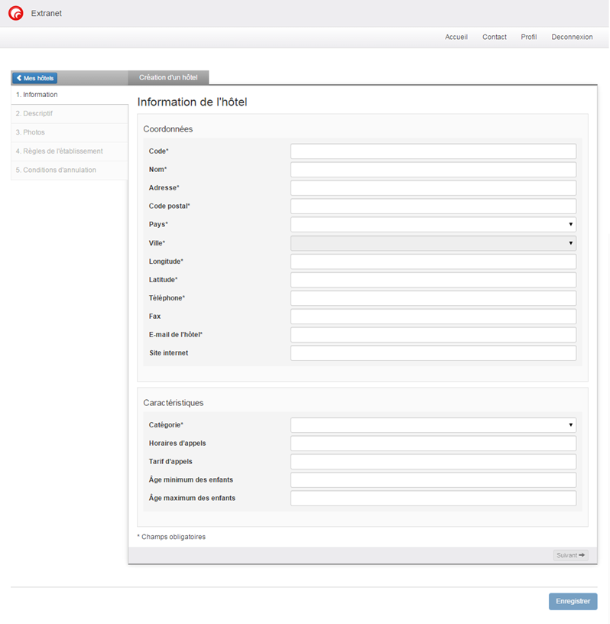Open the Catégorie dropdown

pos(433,425)
